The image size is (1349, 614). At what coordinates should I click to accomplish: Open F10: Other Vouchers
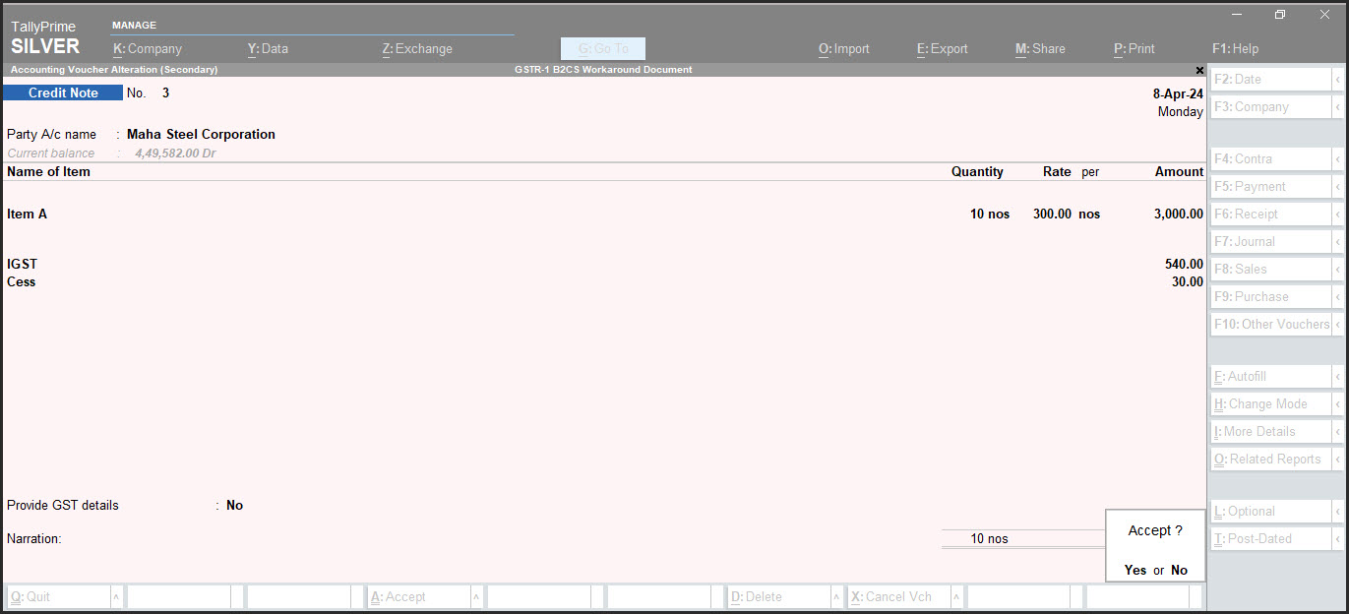(x=1271, y=324)
